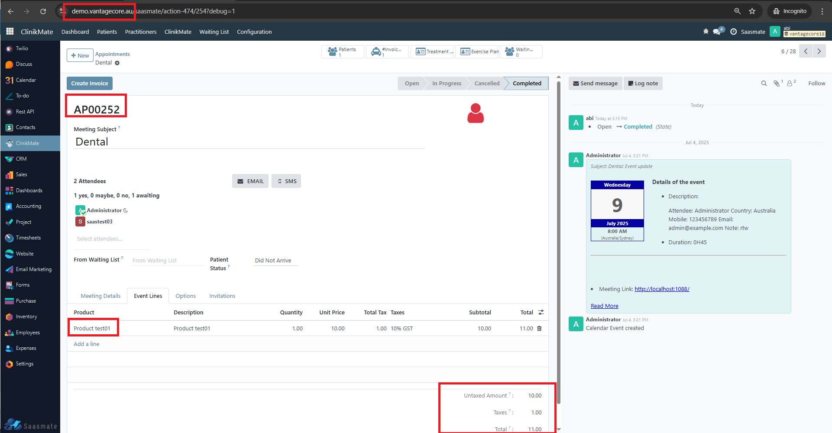Open the From Waiting List dropdown
The height and width of the screenshot is (433, 832).
167,261
